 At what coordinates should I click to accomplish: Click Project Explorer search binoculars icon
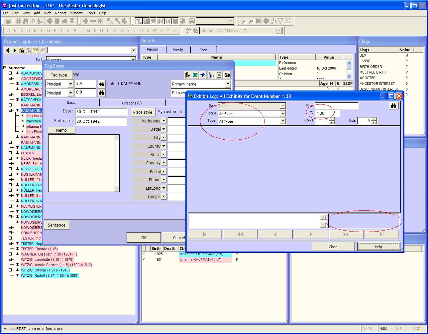[21, 50]
